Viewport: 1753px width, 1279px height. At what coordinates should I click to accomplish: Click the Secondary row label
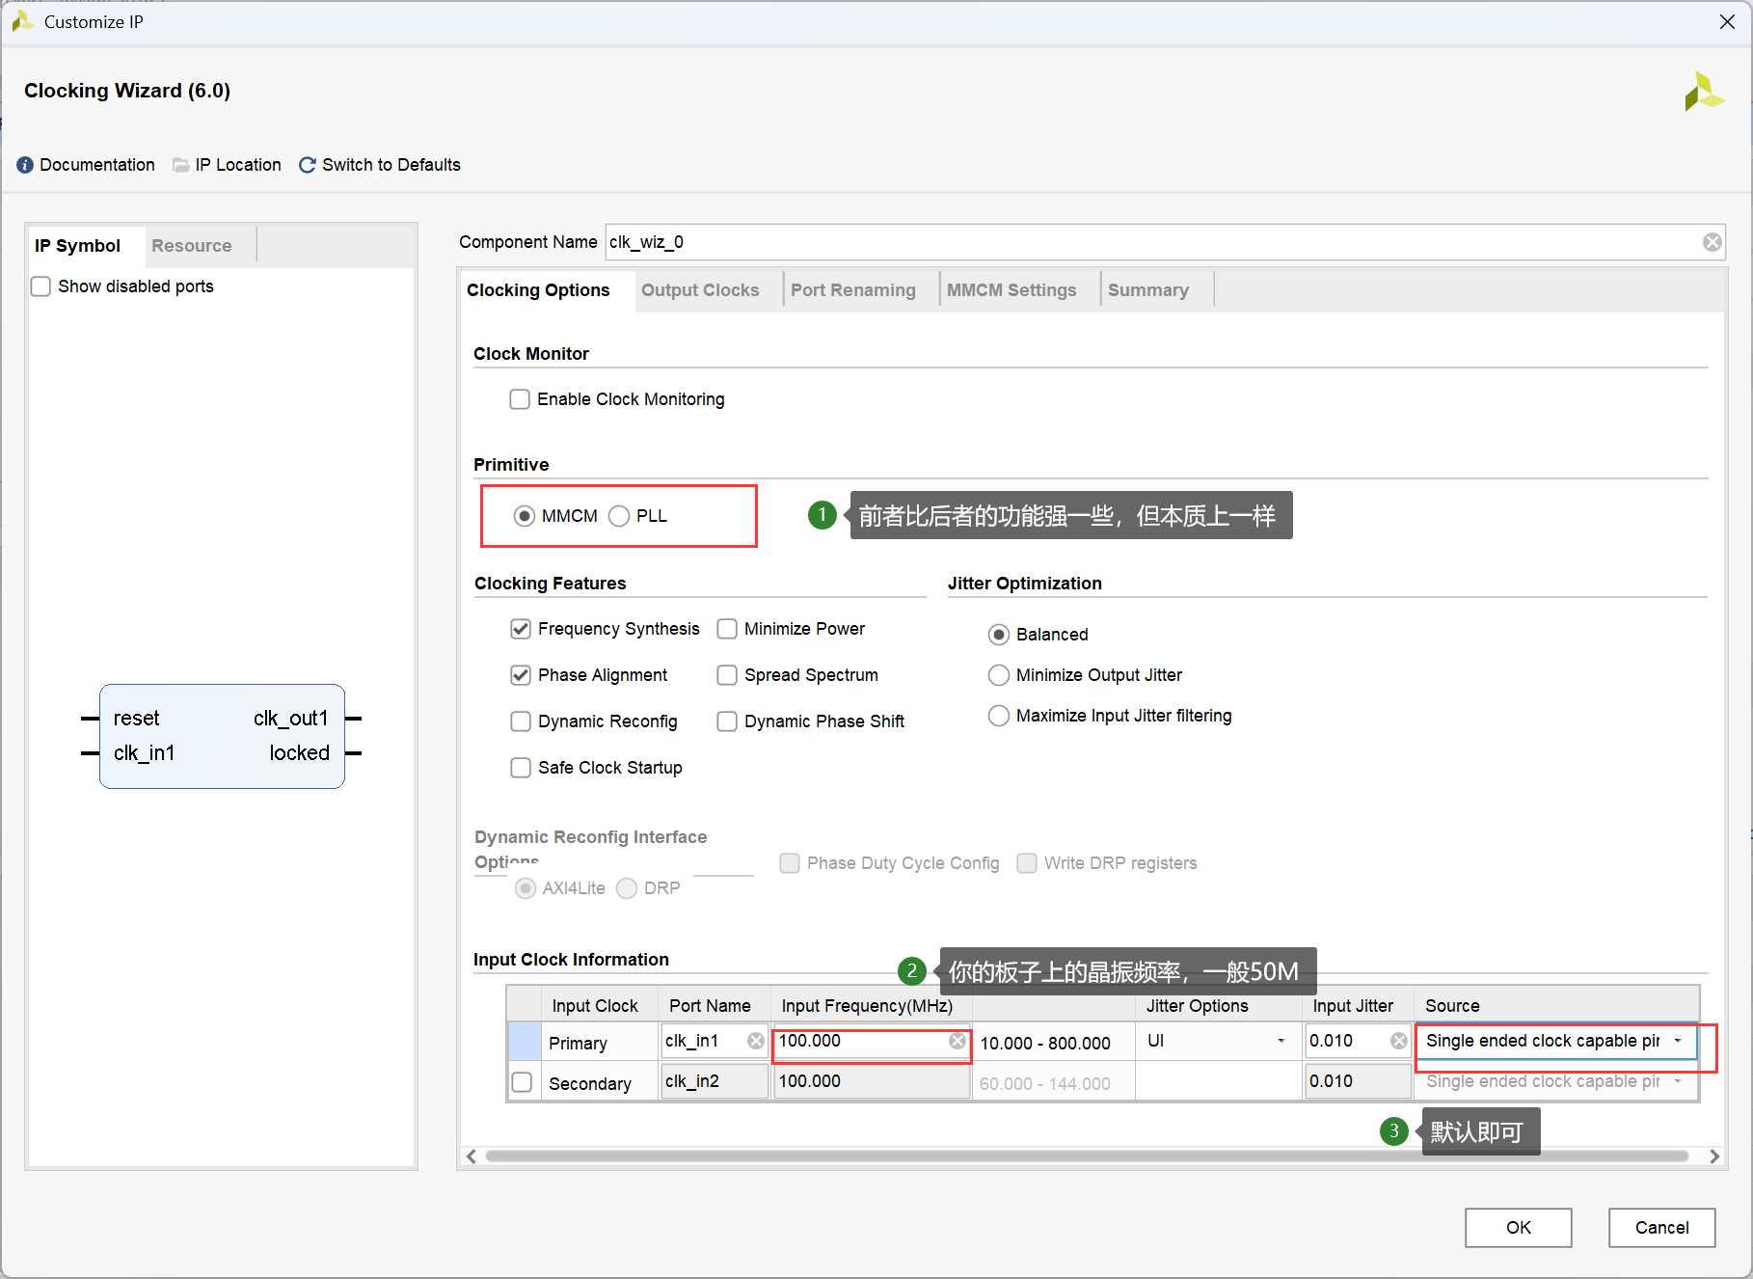click(x=590, y=1083)
